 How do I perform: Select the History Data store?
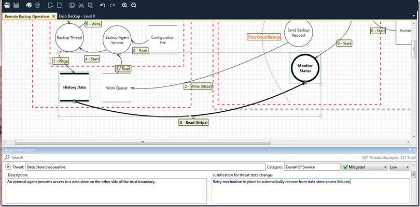(75, 87)
